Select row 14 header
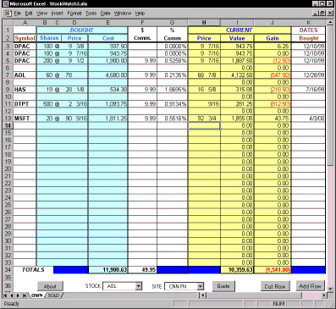 [8, 125]
